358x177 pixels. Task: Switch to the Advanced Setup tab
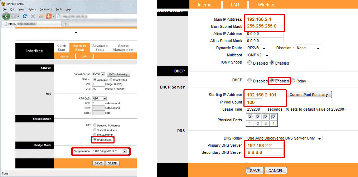100,48
